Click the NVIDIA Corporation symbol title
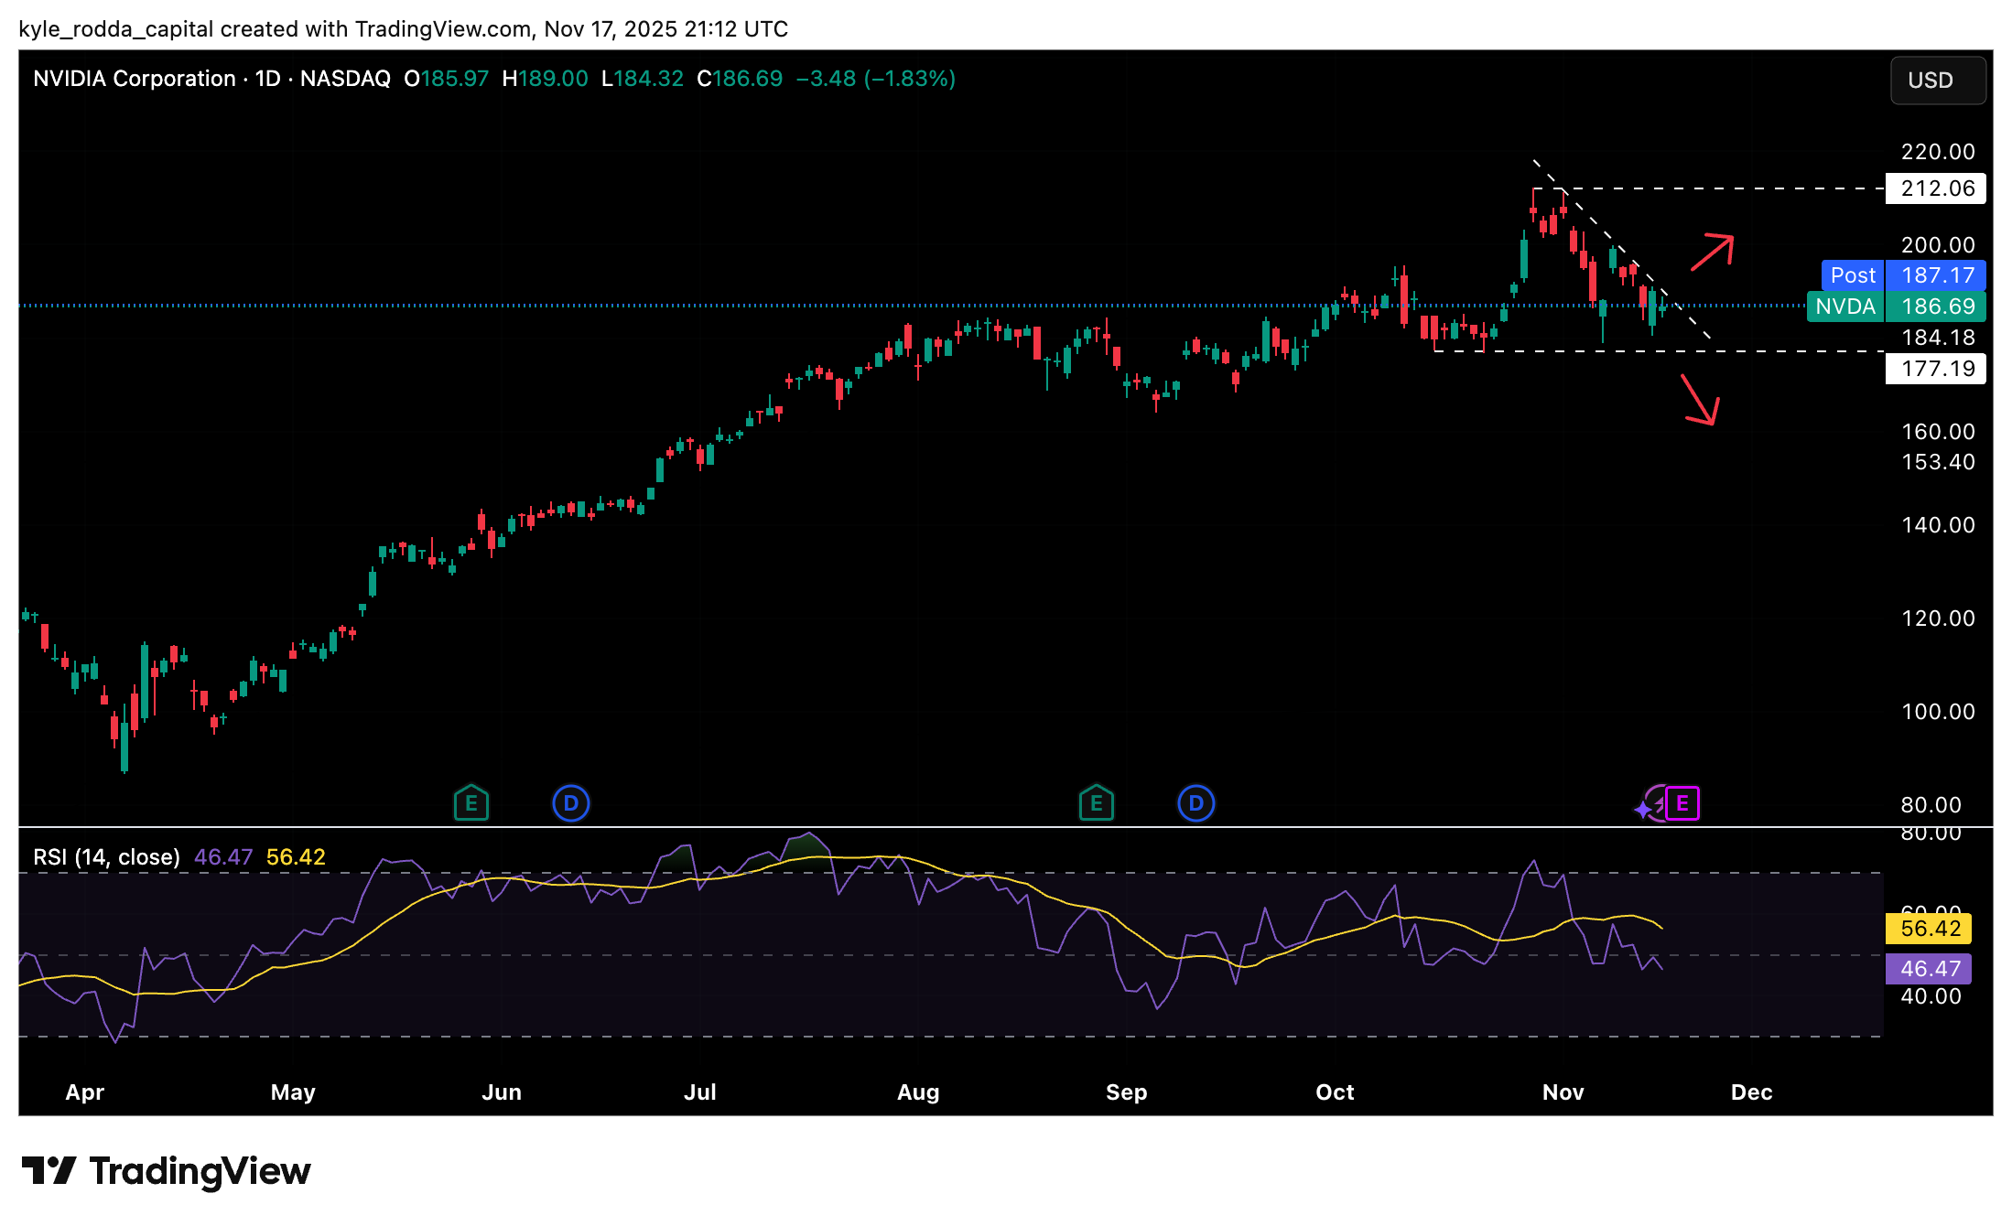The image size is (2012, 1226). click(x=135, y=79)
